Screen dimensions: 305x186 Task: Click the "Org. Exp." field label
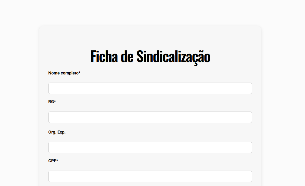pyautogui.click(x=57, y=132)
